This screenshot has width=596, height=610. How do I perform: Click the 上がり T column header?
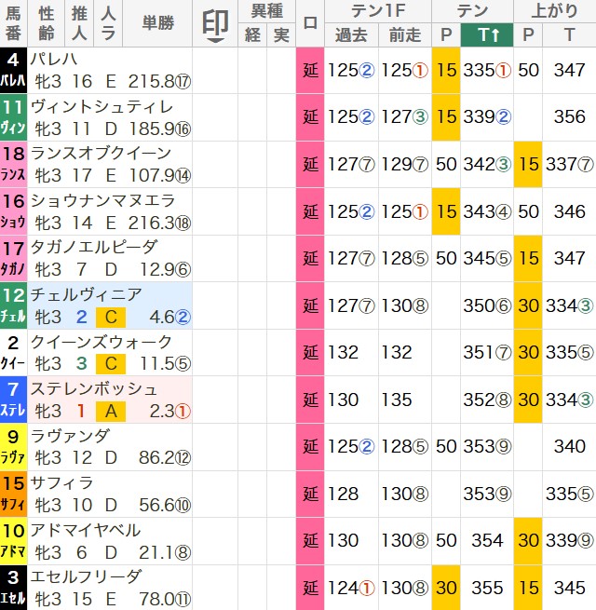pyautogui.click(x=569, y=35)
